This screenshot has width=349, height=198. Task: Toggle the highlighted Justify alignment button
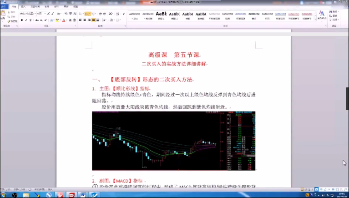point(93,20)
